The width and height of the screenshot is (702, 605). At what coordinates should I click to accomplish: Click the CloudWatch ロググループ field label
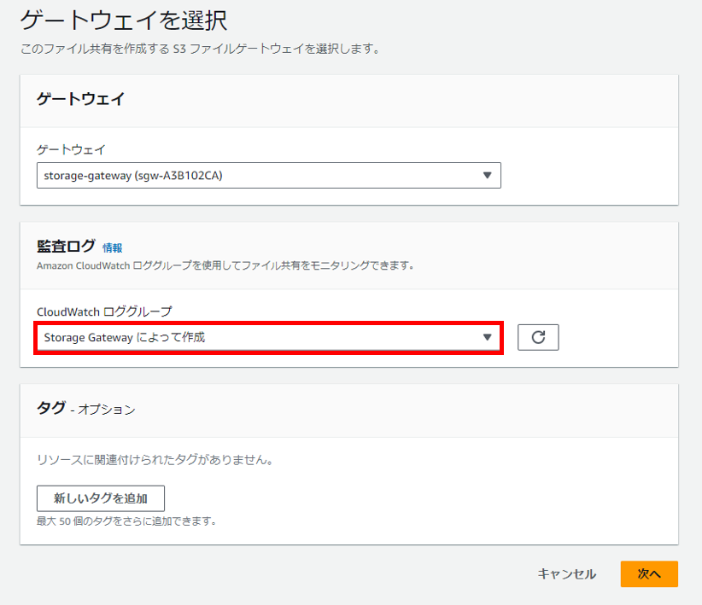104,312
